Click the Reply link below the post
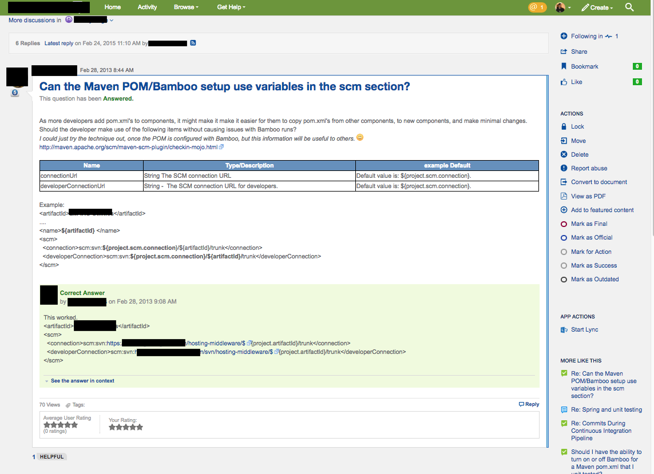The image size is (654, 474). pyautogui.click(x=532, y=404)
